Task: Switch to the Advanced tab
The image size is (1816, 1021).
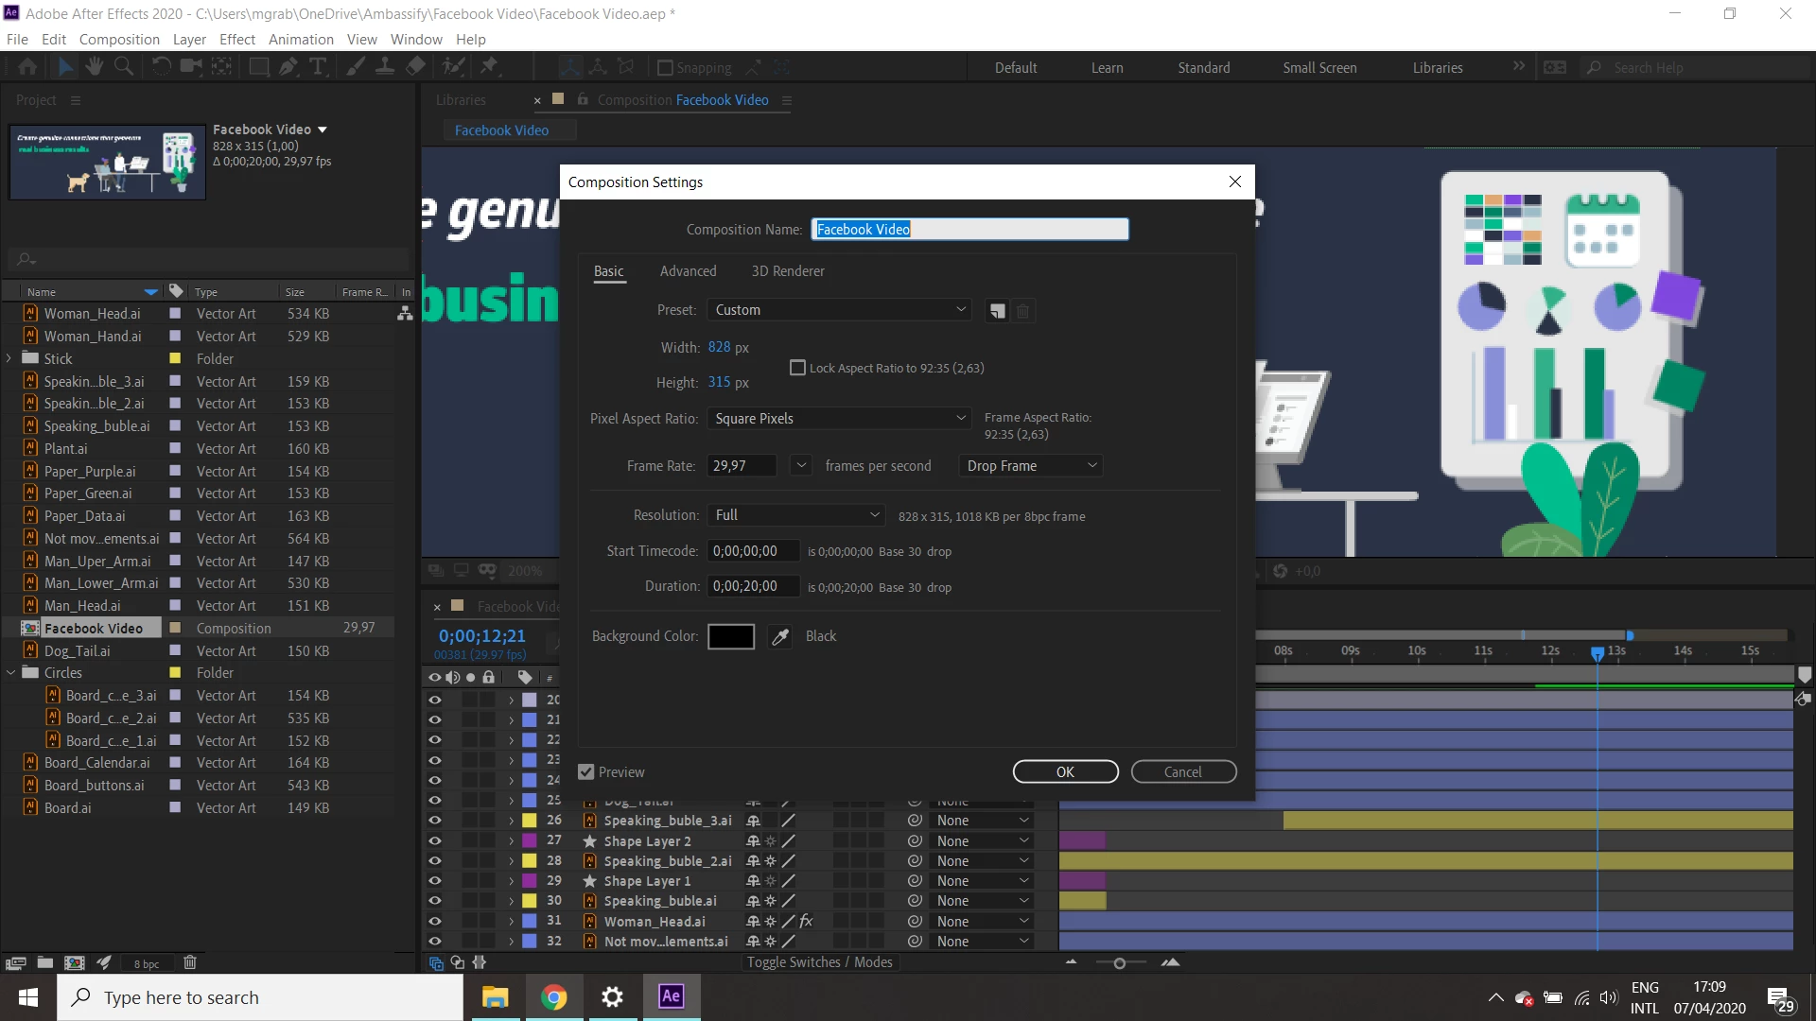Action: pos(688,271)
